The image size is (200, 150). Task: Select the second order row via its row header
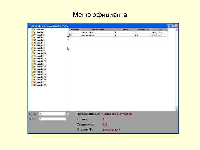tap(68, 35)
